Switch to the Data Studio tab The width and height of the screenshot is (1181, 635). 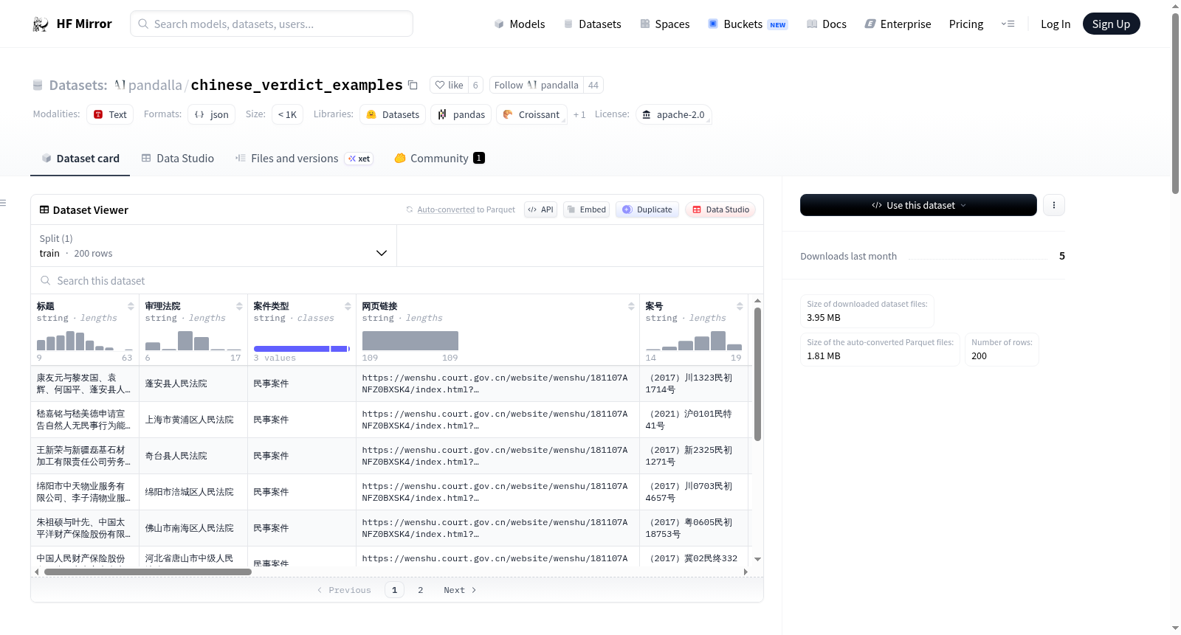point(178,159)
